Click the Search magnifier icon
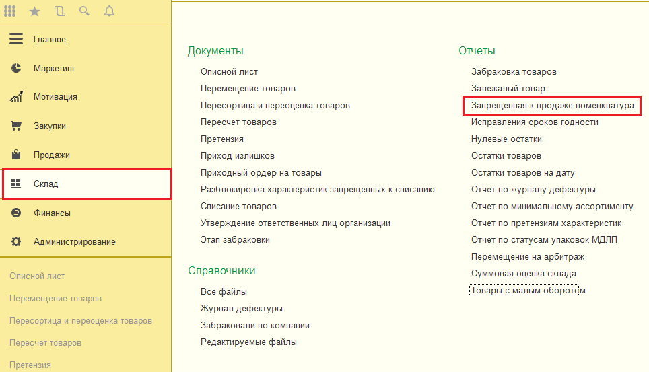Screen dimensions: 649x372 point(84,11)
